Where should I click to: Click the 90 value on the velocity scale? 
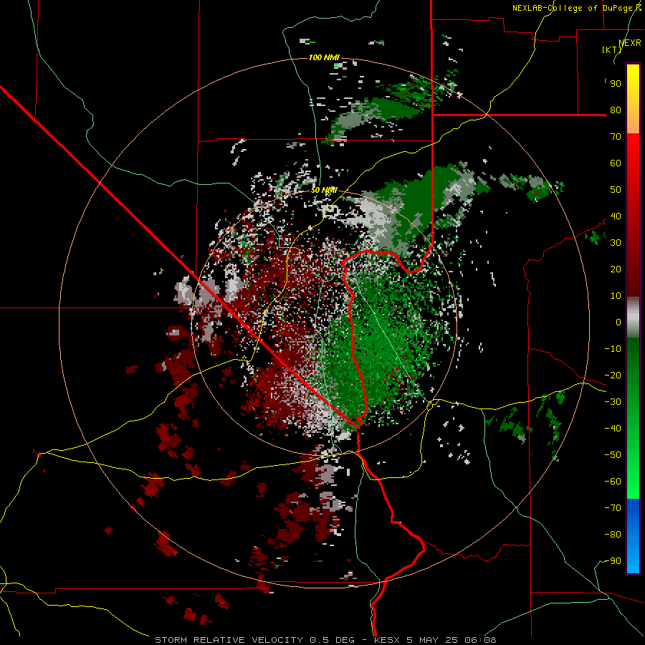pyautogui.click(x=616, y=84)
